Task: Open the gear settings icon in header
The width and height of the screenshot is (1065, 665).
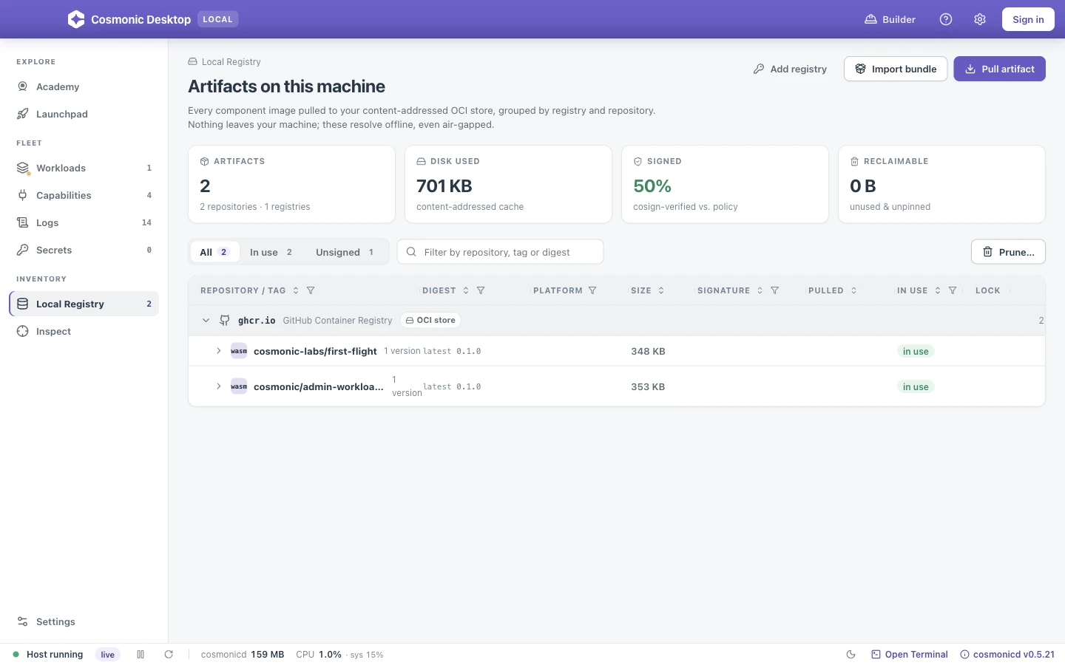Action: [980, 19]
